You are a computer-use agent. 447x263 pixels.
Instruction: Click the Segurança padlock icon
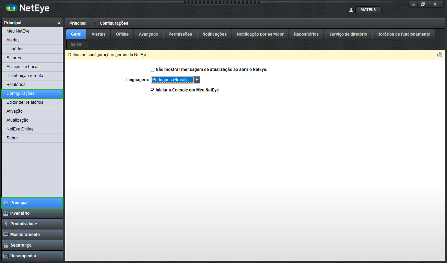tap(5, 245)
